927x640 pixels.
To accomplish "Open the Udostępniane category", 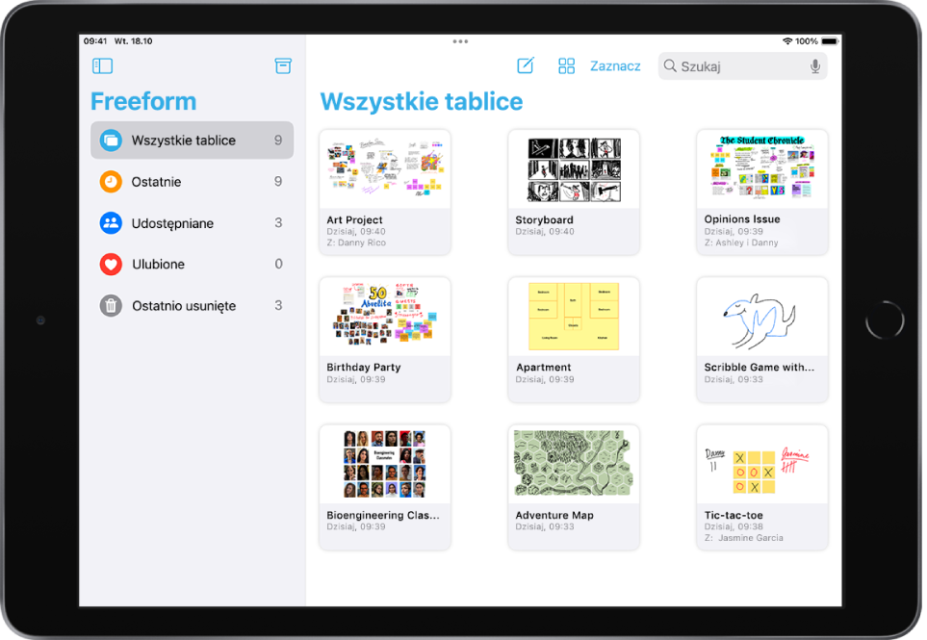I will tap(193, 222).
